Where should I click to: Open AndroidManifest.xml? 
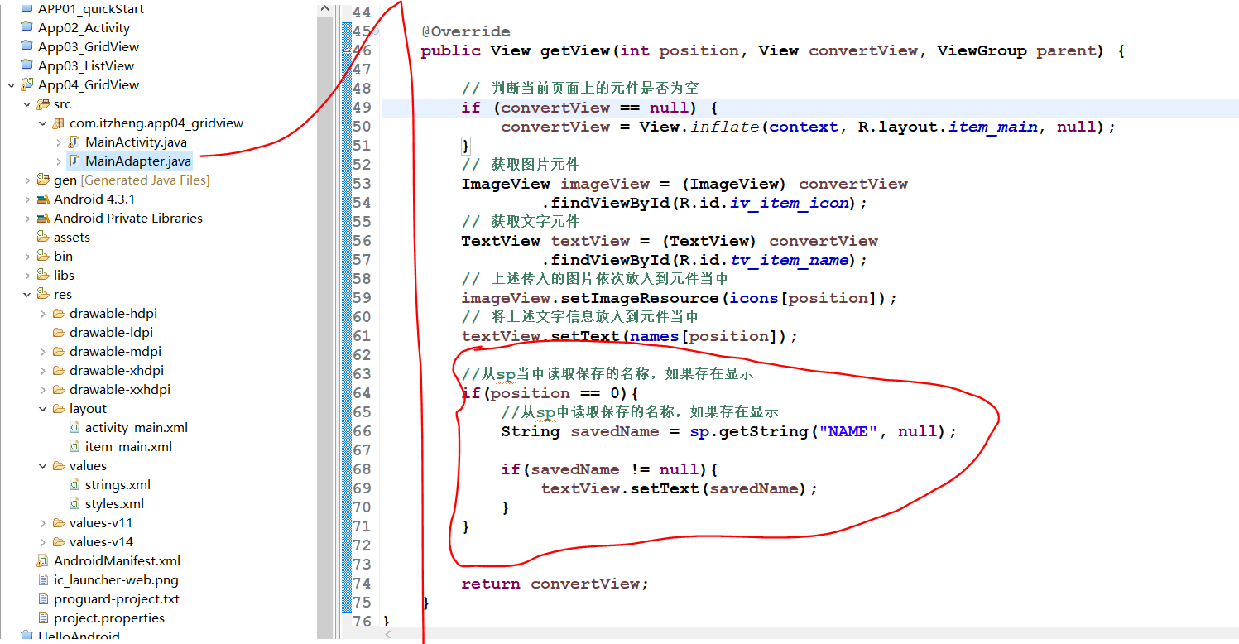[117, 561]
